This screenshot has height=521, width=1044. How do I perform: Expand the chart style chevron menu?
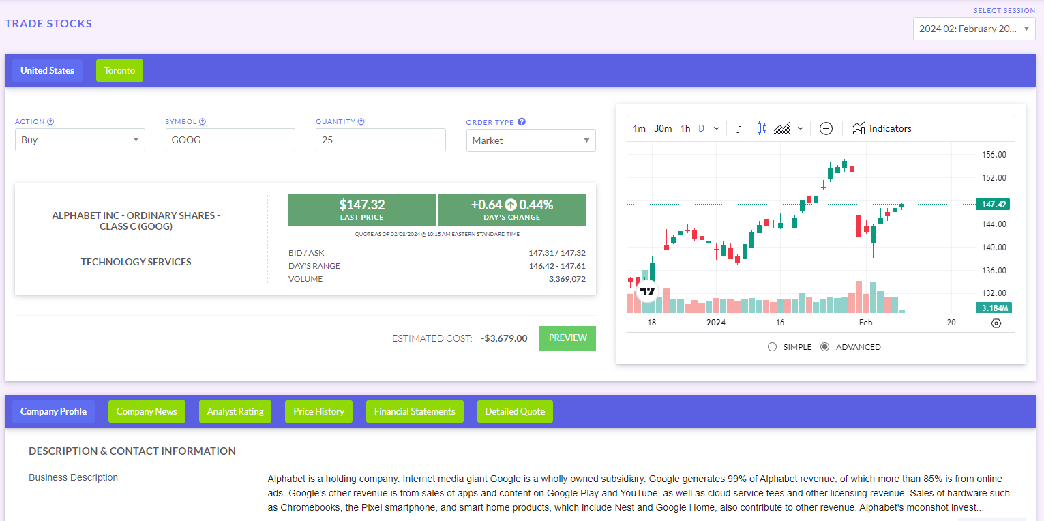click(801, 128)
